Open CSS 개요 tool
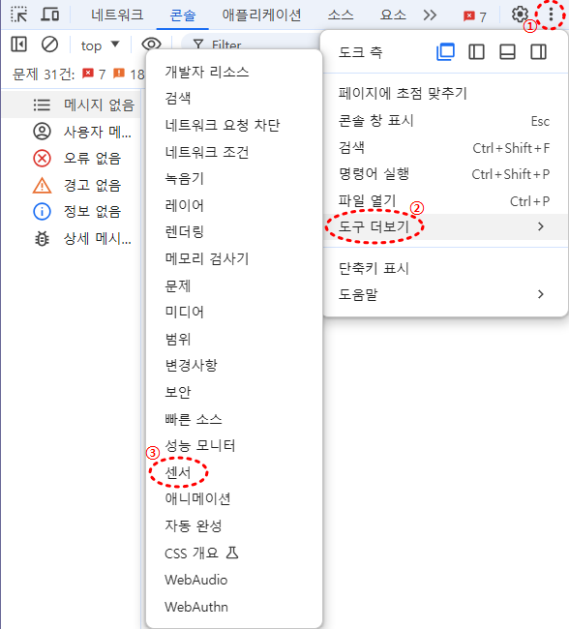This screenshot has height=629, width=569. pos(234,554)
